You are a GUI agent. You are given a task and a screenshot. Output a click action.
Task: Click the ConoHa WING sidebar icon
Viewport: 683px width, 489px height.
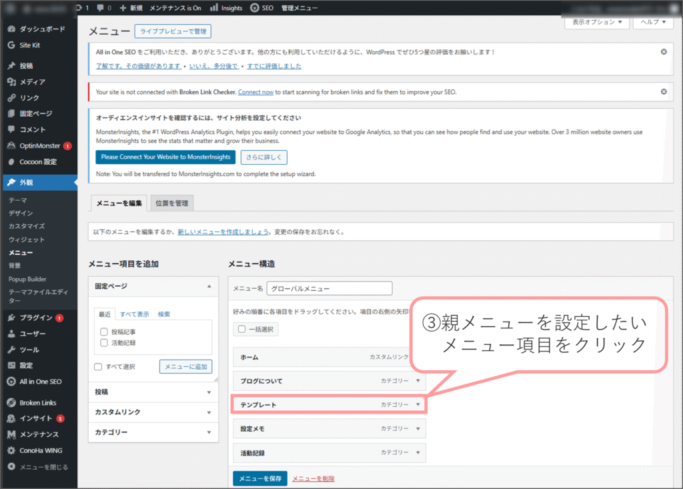tap(11, 450)
